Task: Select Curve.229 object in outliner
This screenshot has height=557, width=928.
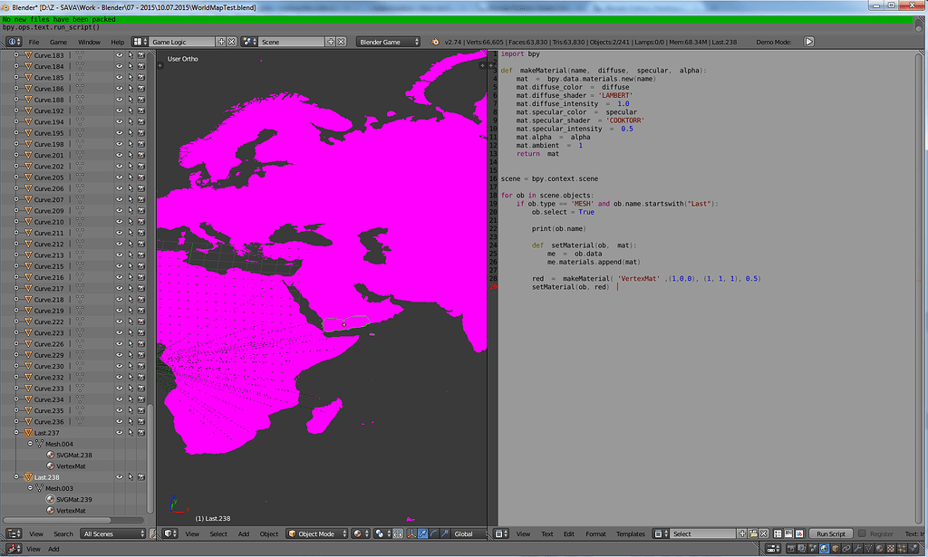Action: (49, 355)
